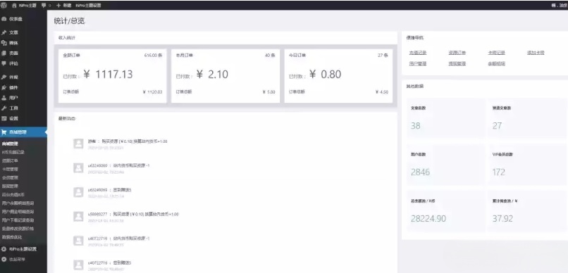Click the comments bubble icon in the top bar
The width and height of the screenshot is (568, 273).
click(44, 6)
